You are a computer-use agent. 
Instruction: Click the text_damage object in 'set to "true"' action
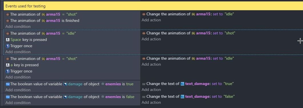(x=197, y=84)
